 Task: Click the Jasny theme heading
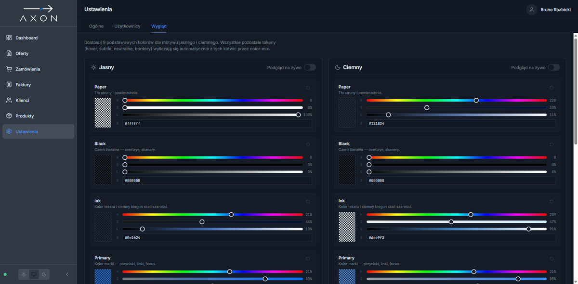106,67
